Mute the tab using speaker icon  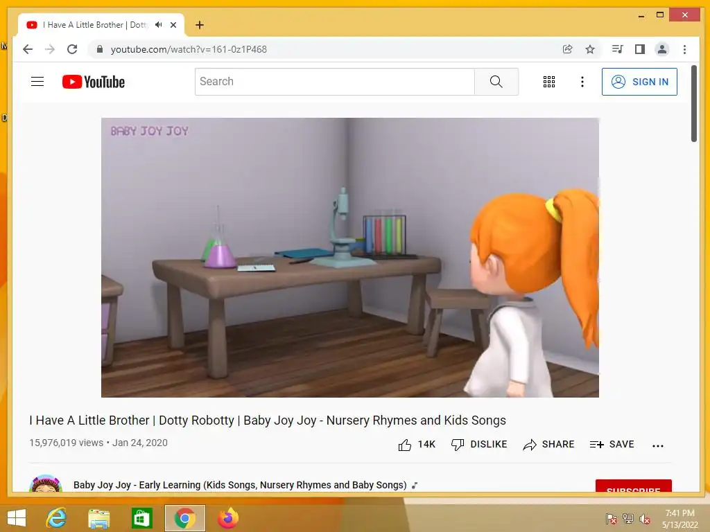[x=158, y=25]
